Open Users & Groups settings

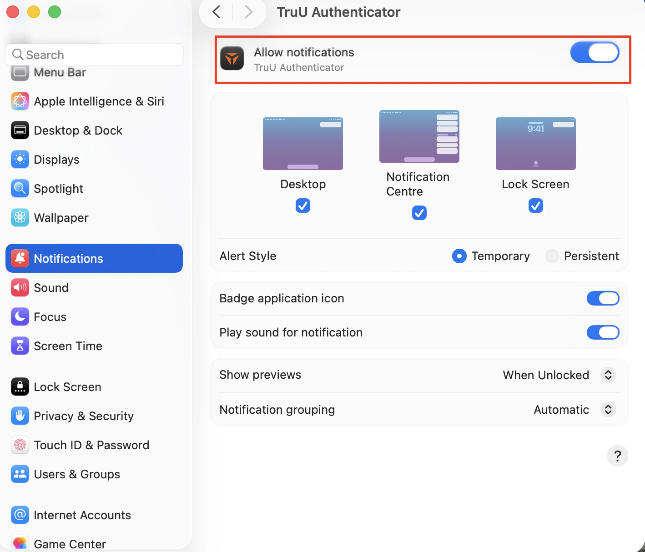(94, 474)
